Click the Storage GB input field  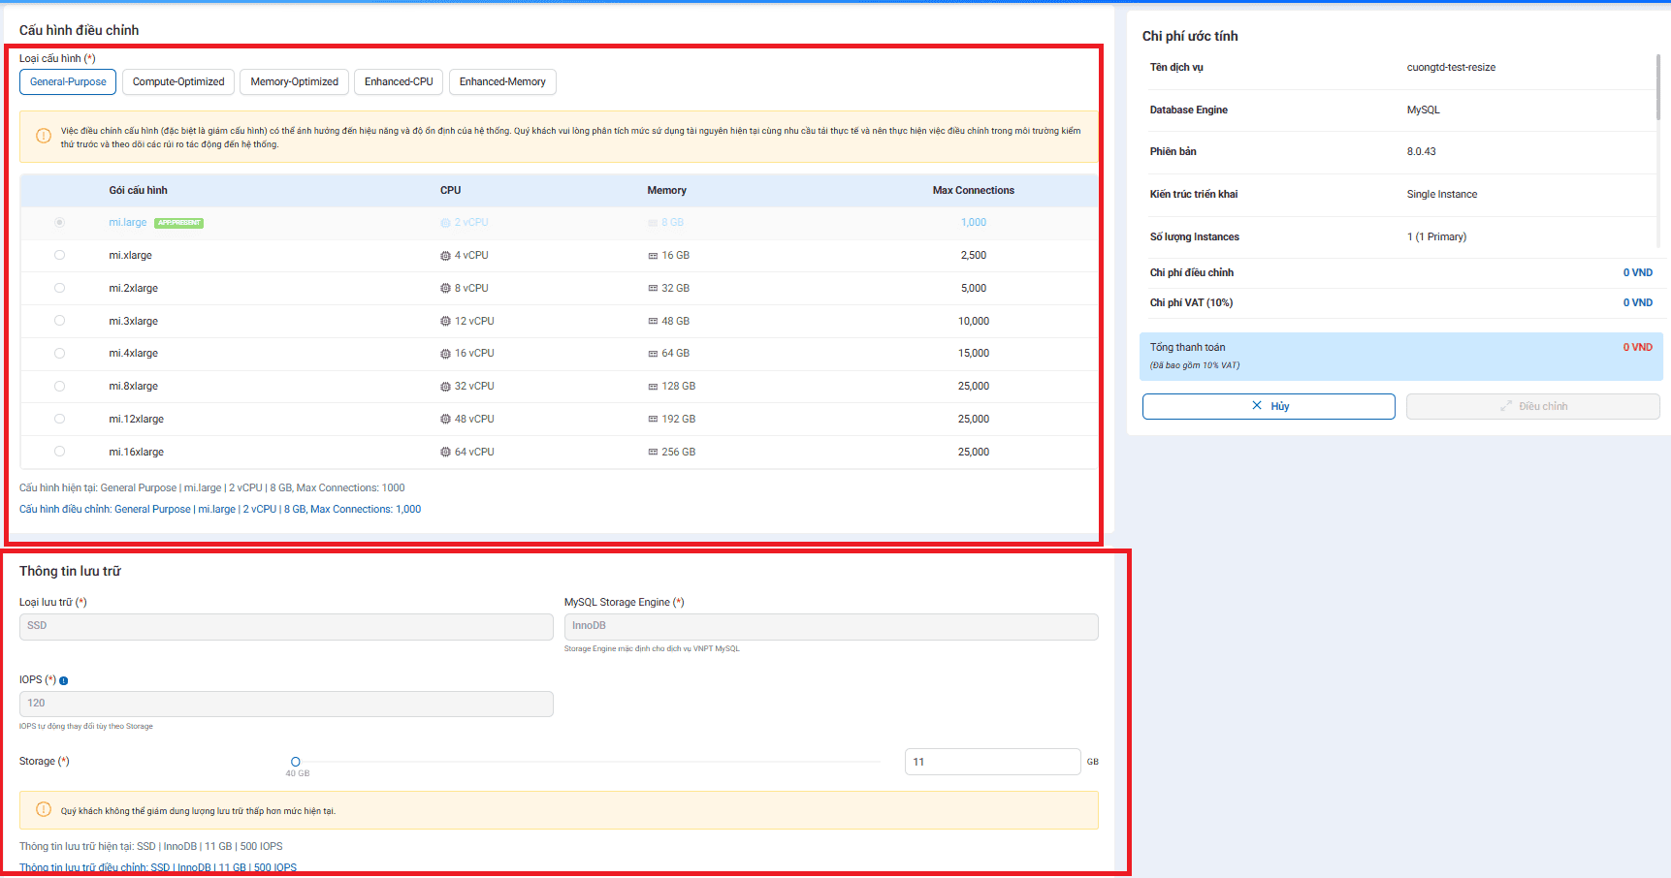pyautogui.click(x=992, y=762)
